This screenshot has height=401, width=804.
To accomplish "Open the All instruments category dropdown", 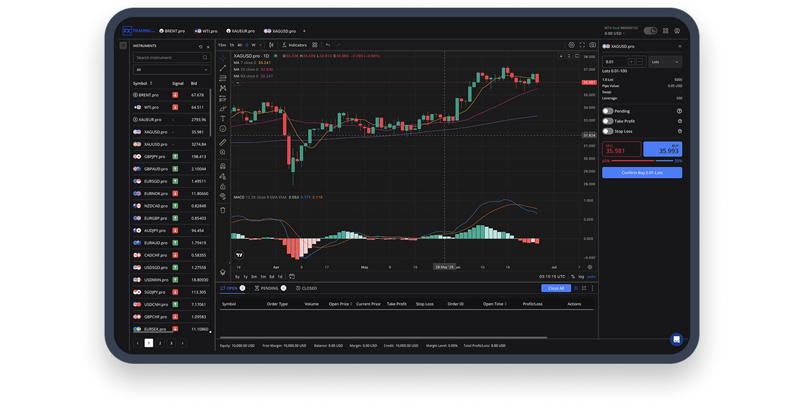I will (172, 70).
